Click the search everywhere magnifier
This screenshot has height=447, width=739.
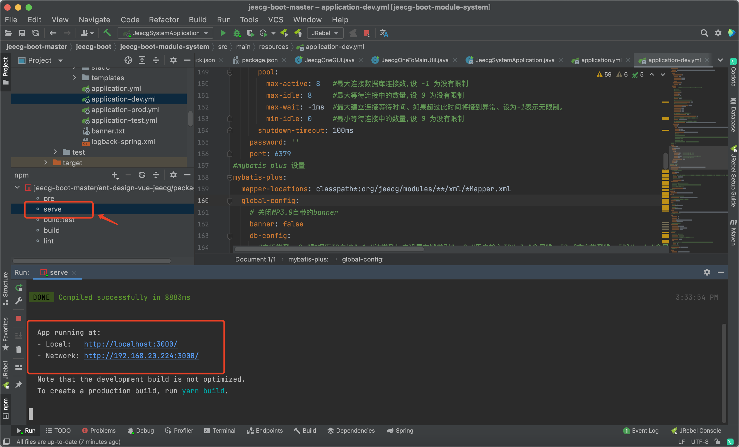(x=704, y=33)
